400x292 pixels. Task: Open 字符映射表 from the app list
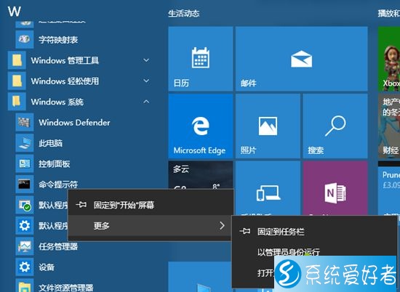[x=58, y=40]
